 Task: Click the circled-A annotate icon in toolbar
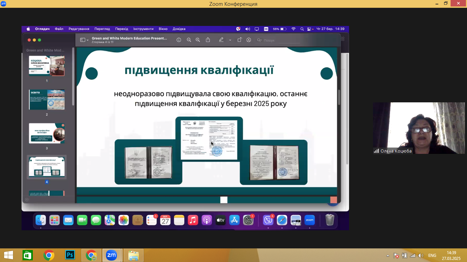[x=249, y=40]
